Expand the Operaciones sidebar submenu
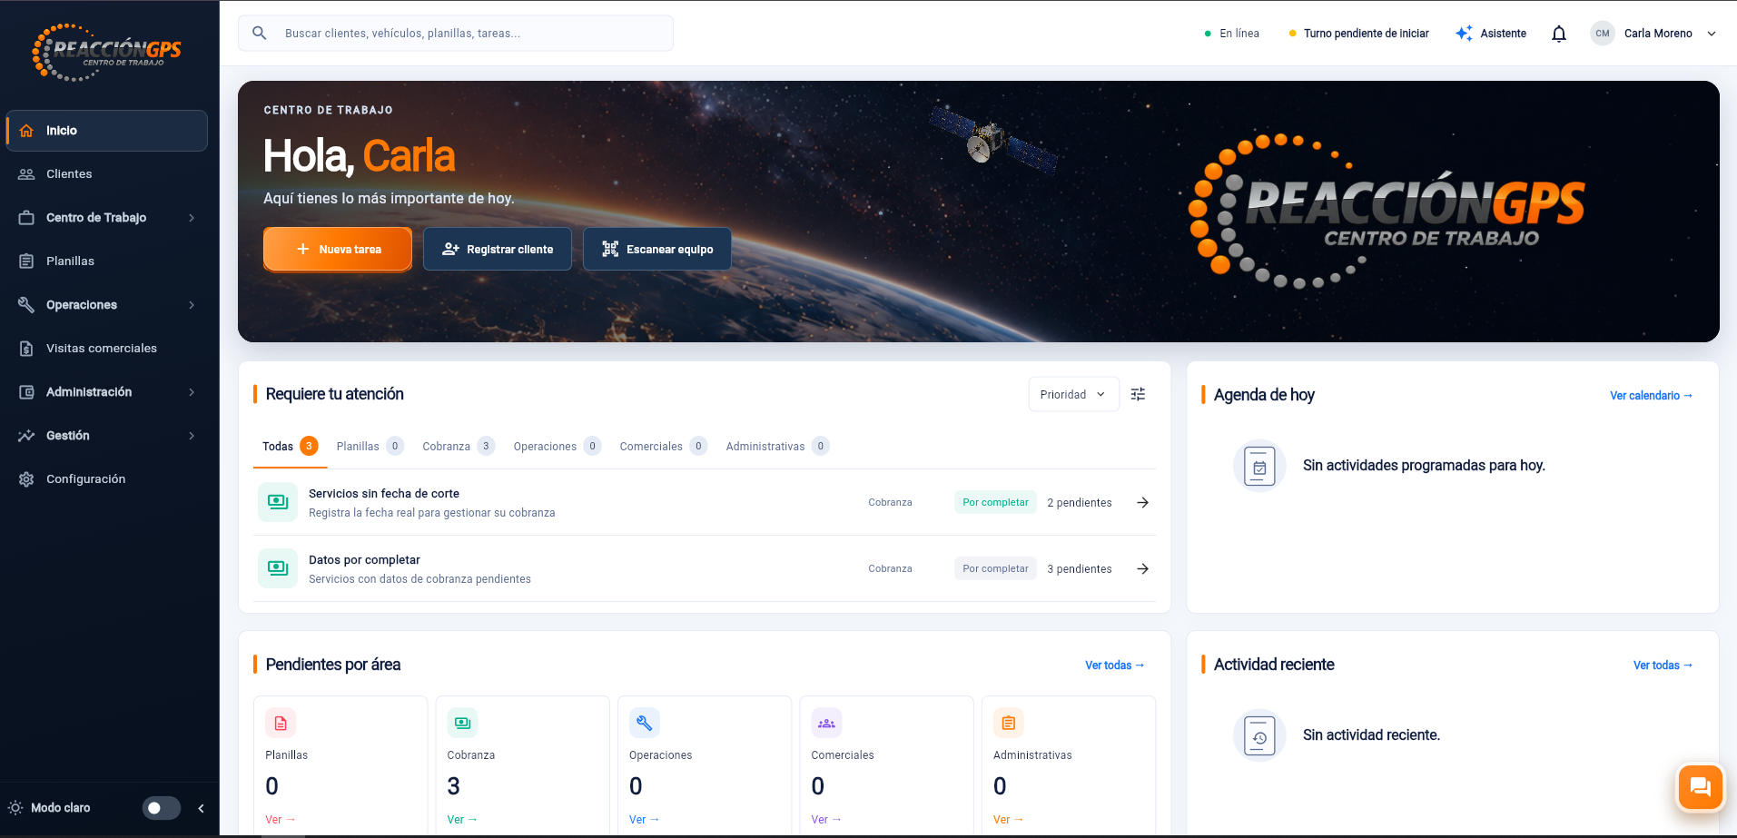This screenshot has height=838, width=1737. [x=192, y=305]
